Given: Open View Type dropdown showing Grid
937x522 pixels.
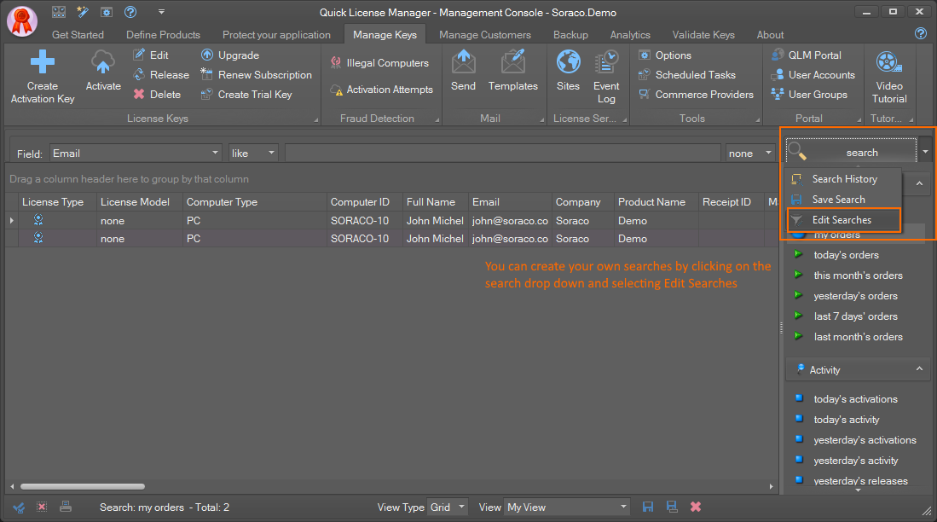Looking at the screenshot, I should tap(447, 507).
